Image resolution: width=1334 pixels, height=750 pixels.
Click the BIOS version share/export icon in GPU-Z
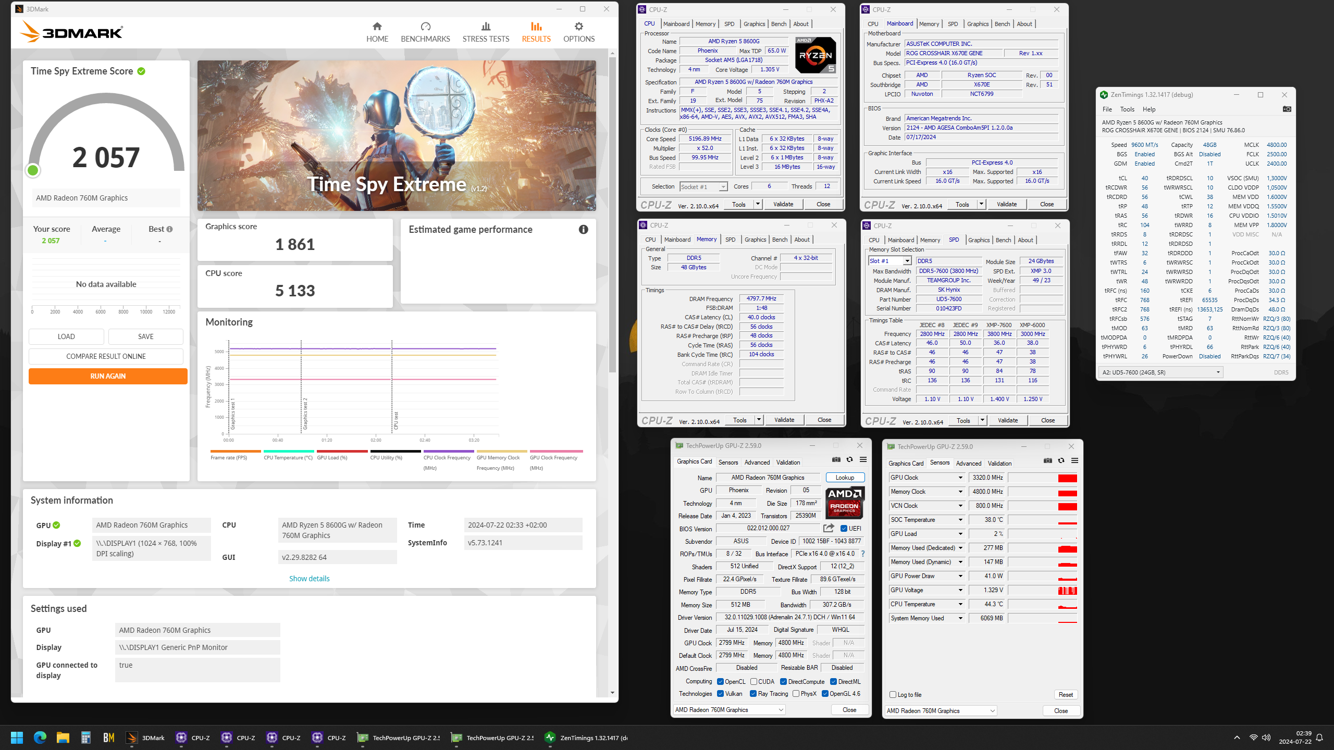pyautogui.click(x=829, y=528)
